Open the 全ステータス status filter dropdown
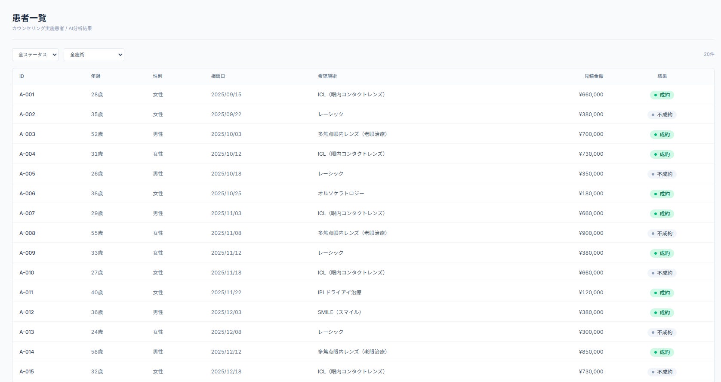 [x=35, y=55]
